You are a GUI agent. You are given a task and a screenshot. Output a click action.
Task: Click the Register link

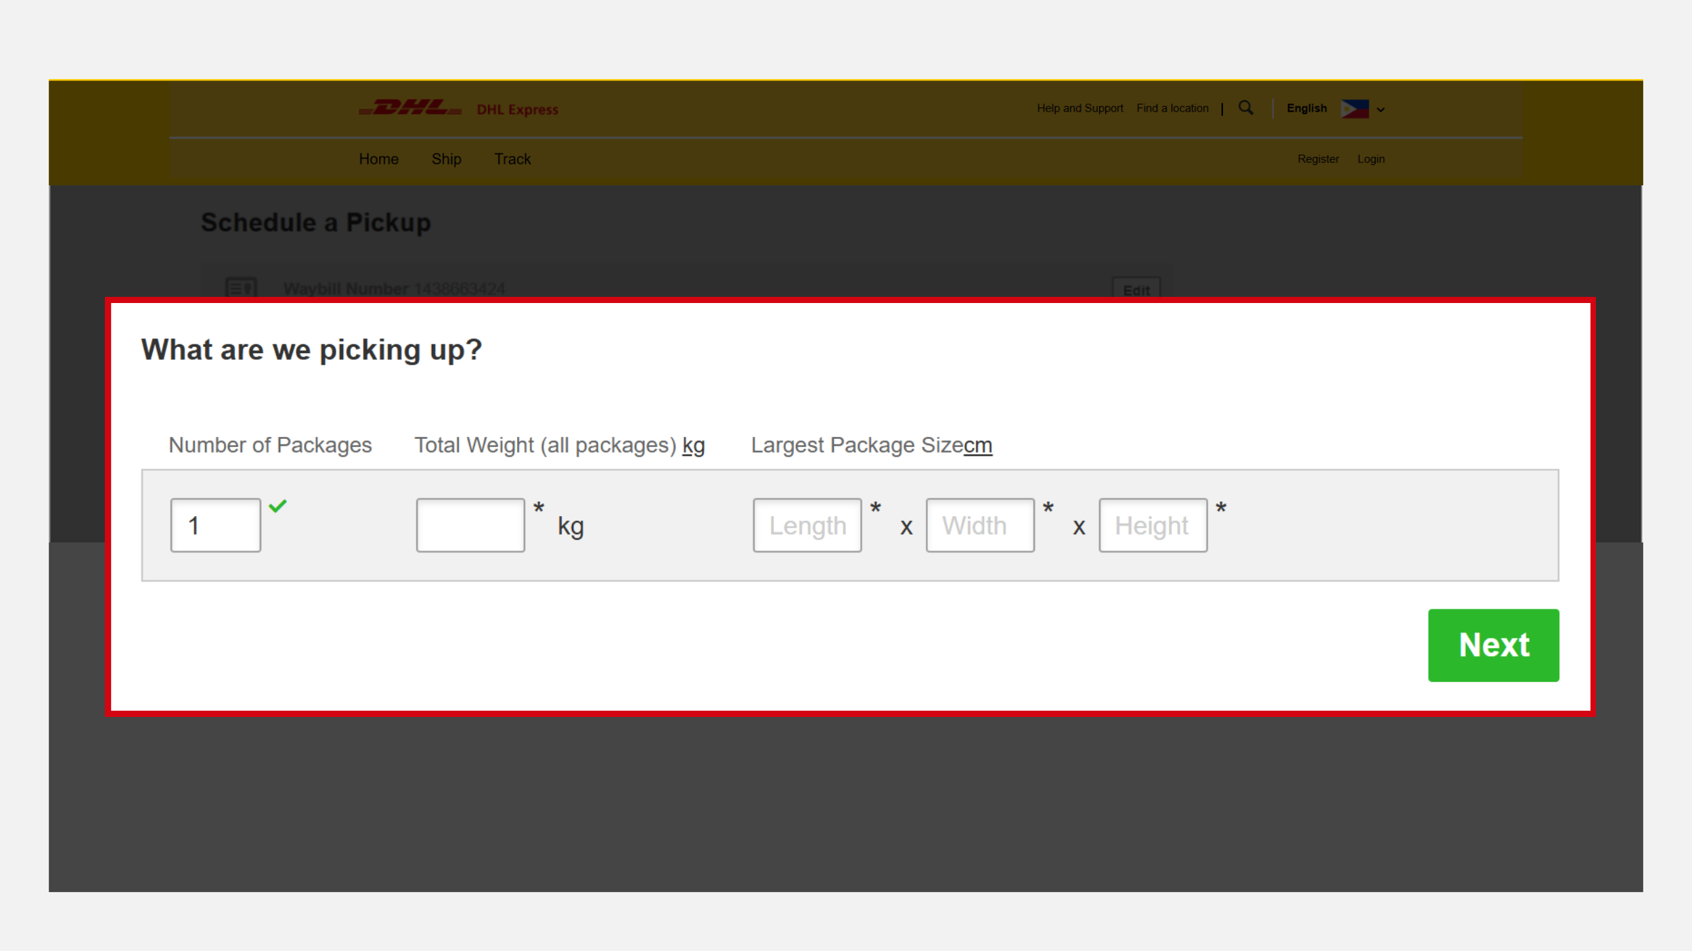click(1318, 159)
